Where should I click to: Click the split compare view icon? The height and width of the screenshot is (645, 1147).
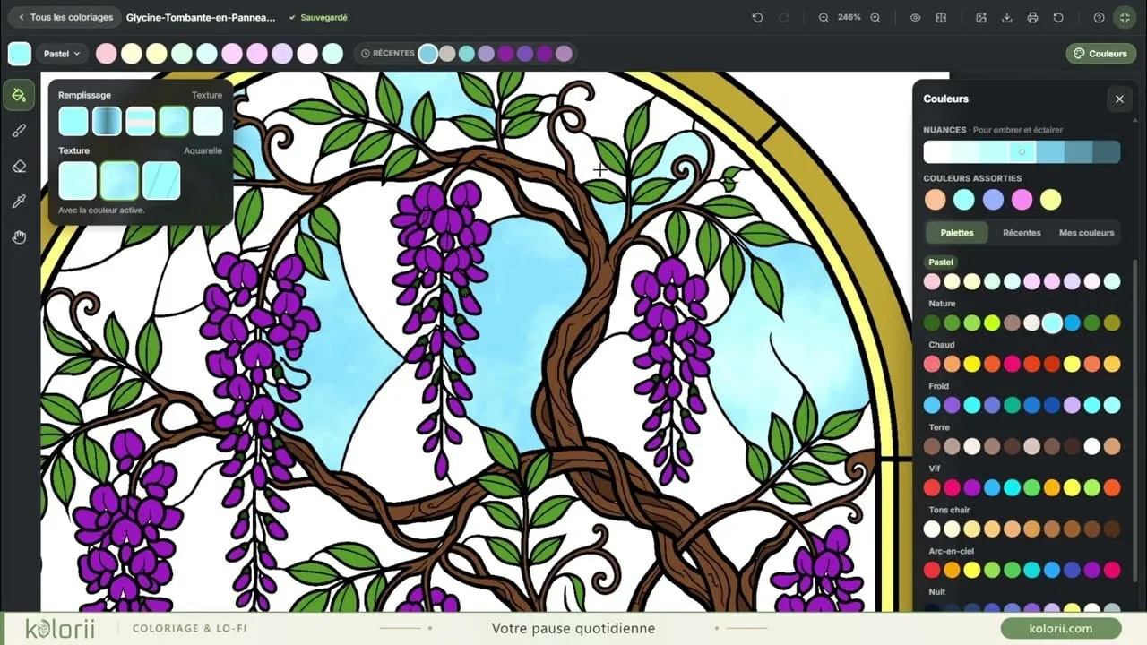click(941, 17)
